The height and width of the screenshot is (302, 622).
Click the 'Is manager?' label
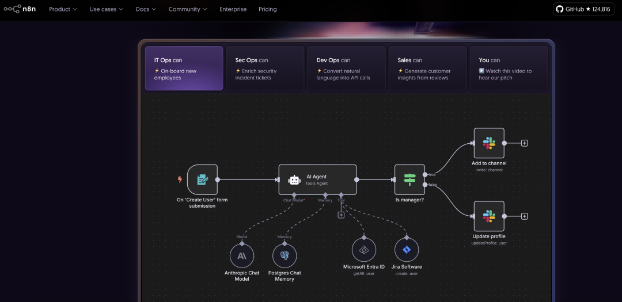[x=409, y=200]
